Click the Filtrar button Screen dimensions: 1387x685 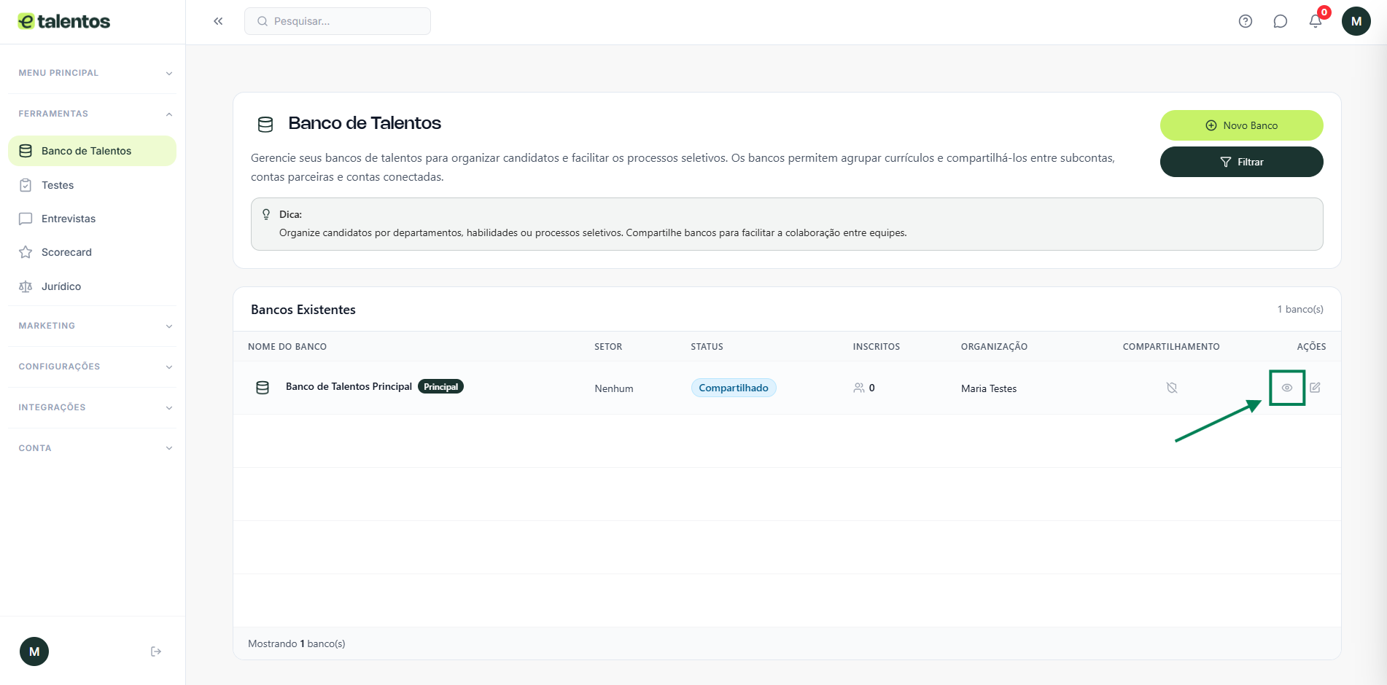(x=1241, y=162)
